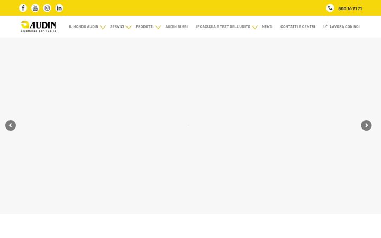The height and width of the screenshot is (238, 381).
Task: Follow the Lavora con Noi link
Action: click(344, 27)
